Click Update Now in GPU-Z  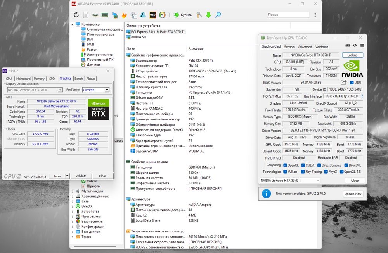point(353,194)
